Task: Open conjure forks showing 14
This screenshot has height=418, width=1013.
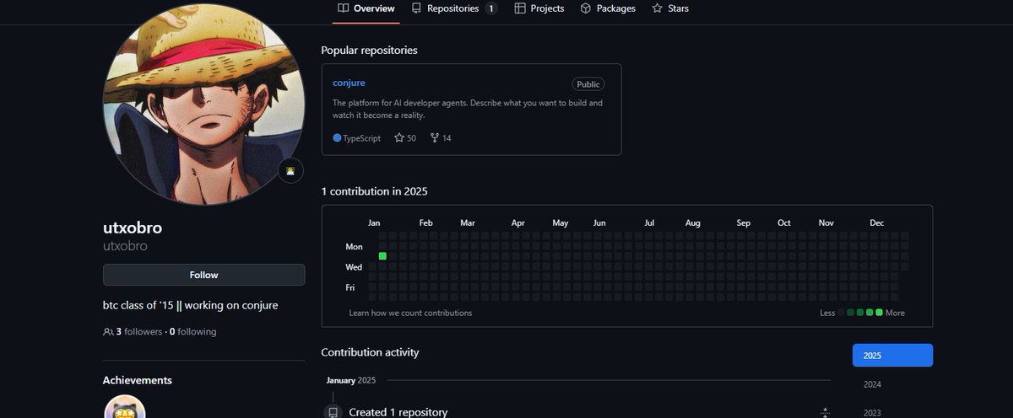Action: pos(441,137)
